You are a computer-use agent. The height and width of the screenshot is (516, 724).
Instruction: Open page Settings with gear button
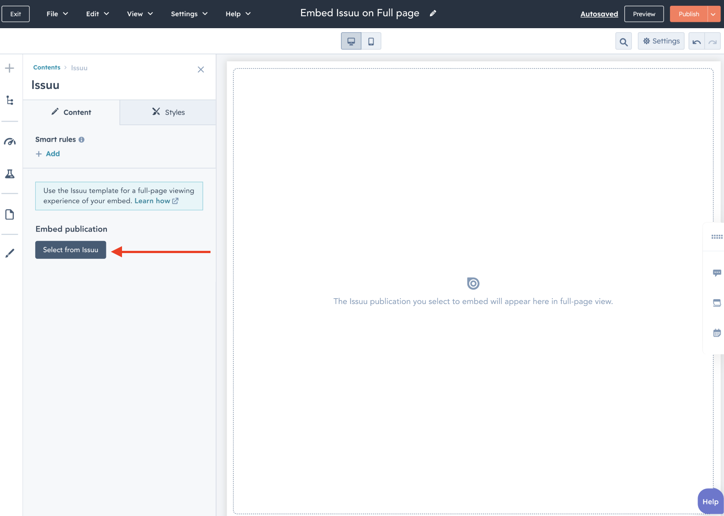pos(661,41)
